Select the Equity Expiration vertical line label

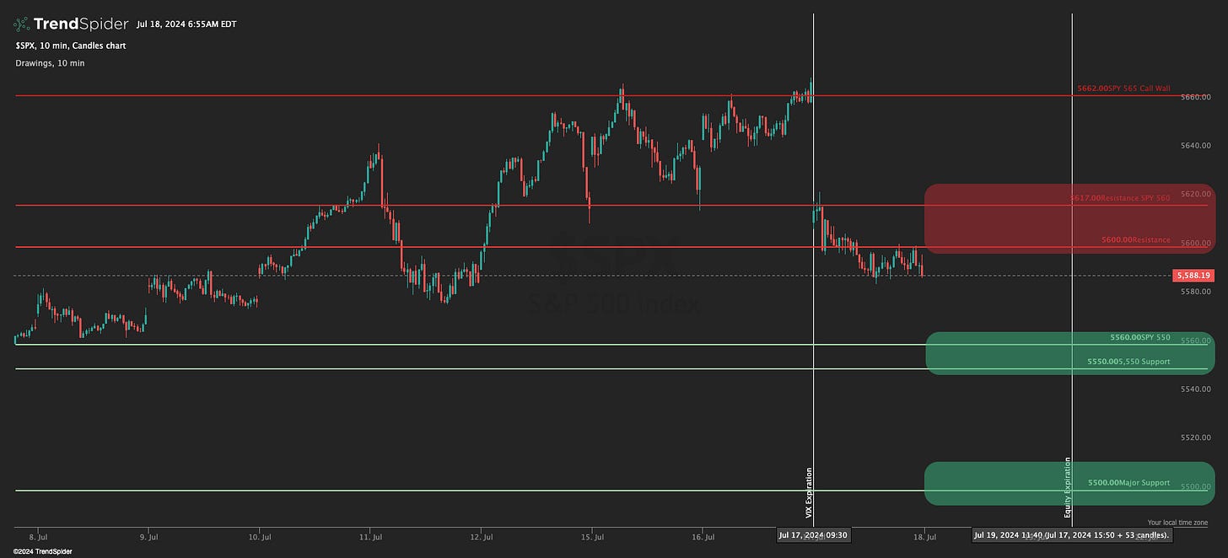coord(1068,487)
